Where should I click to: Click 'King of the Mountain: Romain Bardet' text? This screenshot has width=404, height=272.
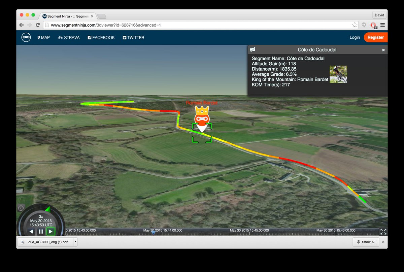click(290, 79)
